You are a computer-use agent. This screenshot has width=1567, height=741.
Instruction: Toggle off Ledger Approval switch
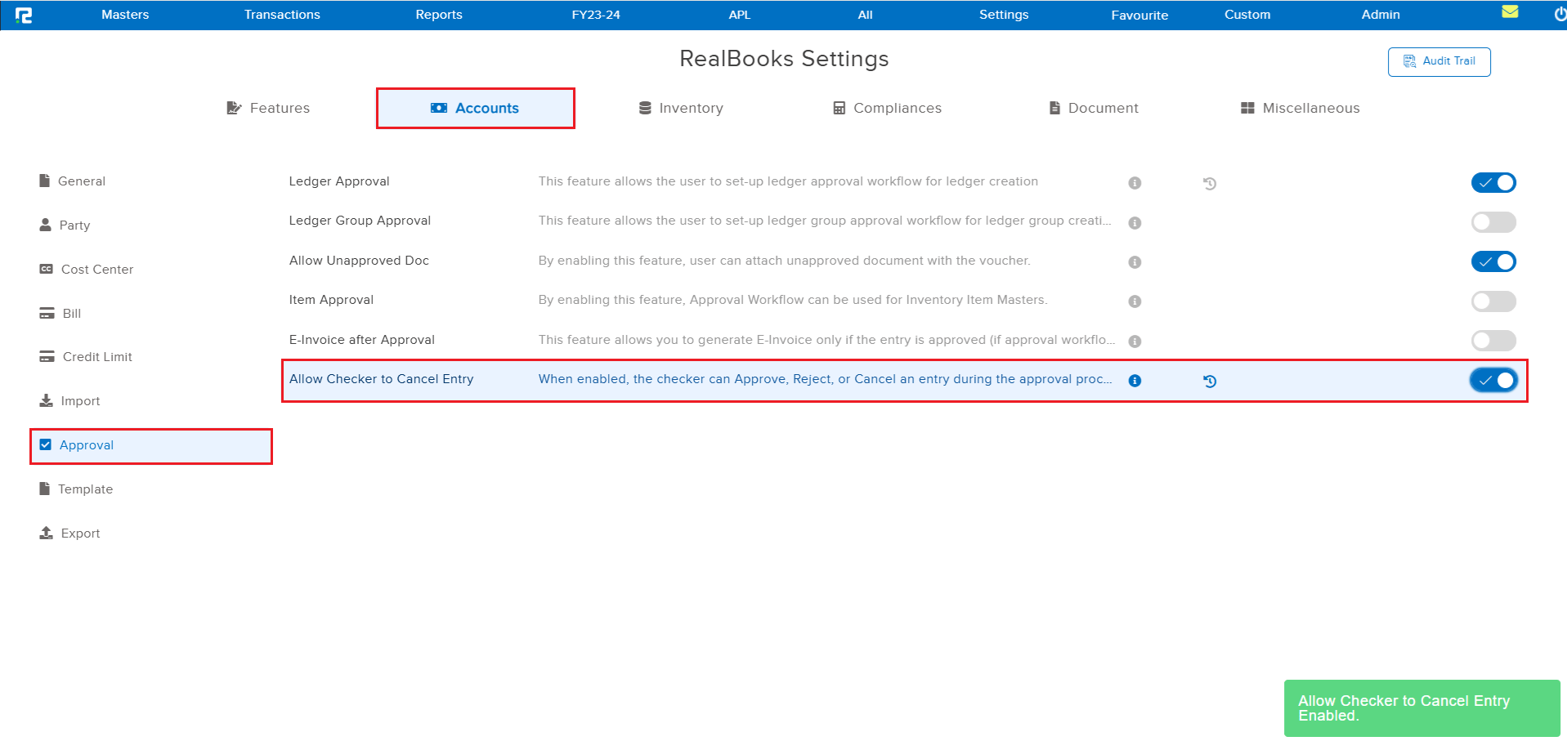[1493, 182]
